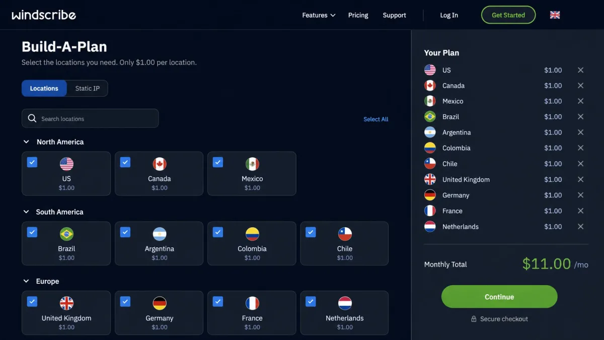Collapse the South America section
The height and width of the screenshot is (340, 604).
[26, 212]
